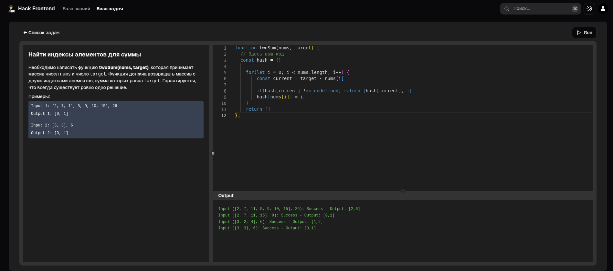Click bold 'twoSum(nums, target)' in description

124,67
